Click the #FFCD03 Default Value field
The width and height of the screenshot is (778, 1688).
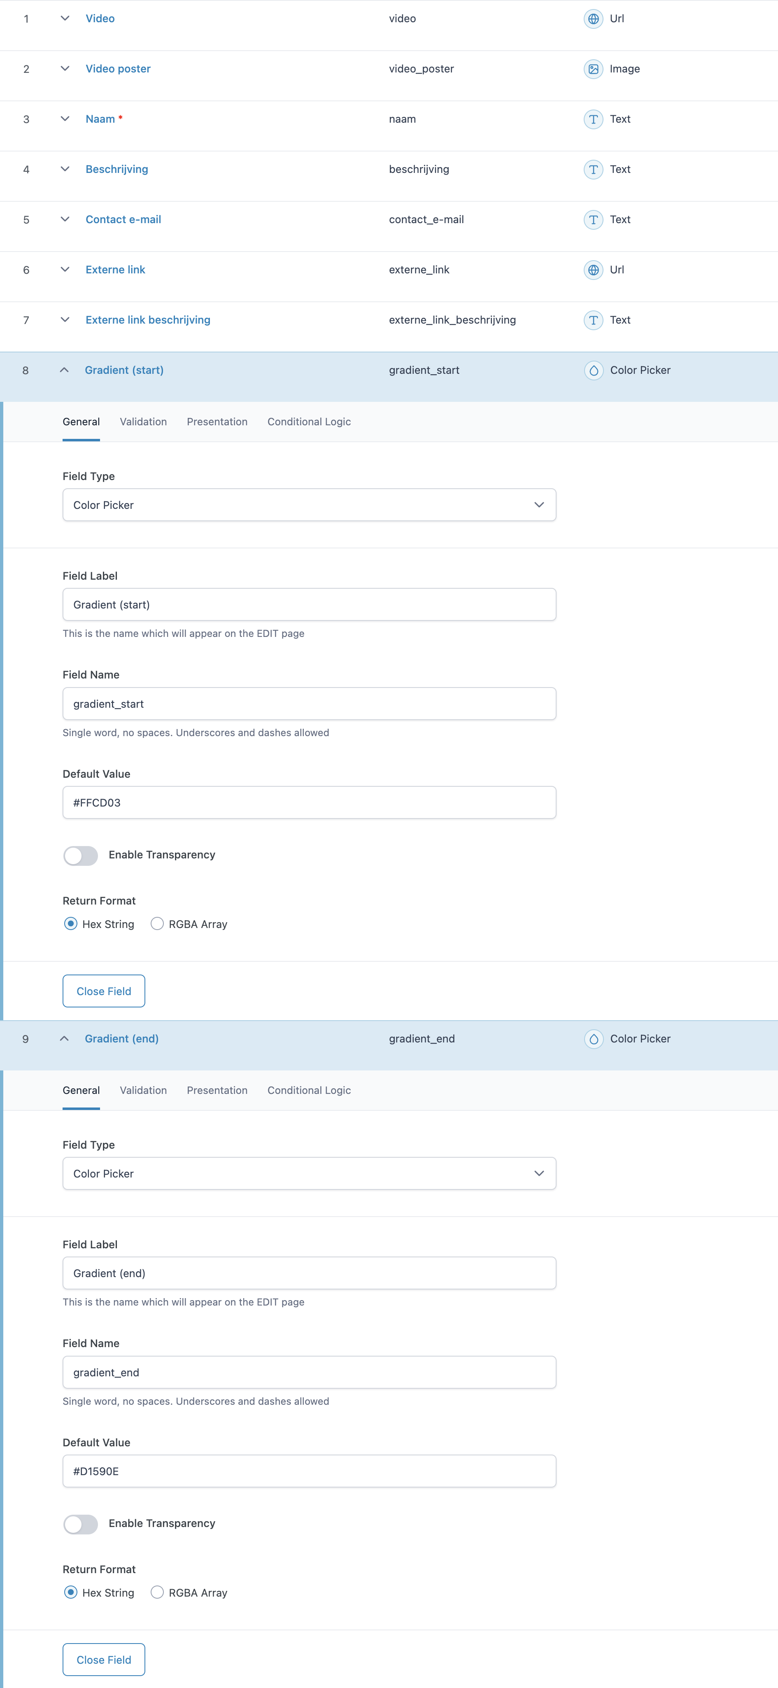309,802
